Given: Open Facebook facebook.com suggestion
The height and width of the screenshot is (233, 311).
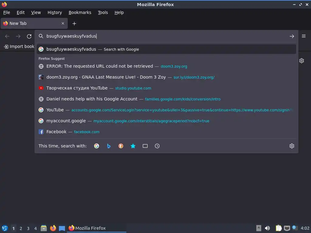Looking at the screenshot, I should click(166, 132).
